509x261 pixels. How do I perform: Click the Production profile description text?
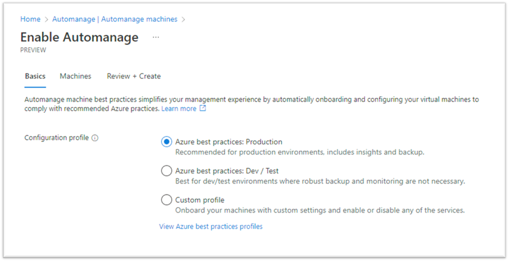click(x=300, y=152)
